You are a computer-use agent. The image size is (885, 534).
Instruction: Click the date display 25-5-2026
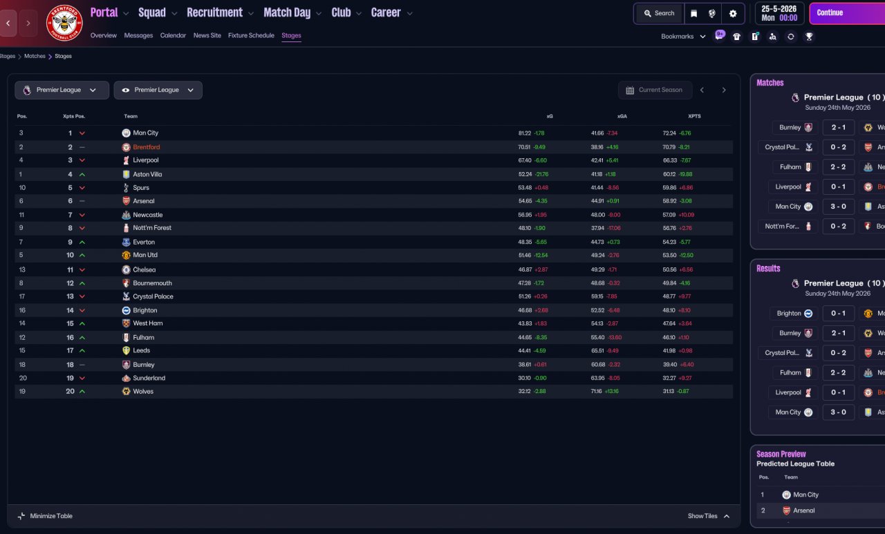pyautogui.click(x=779, y=9)
